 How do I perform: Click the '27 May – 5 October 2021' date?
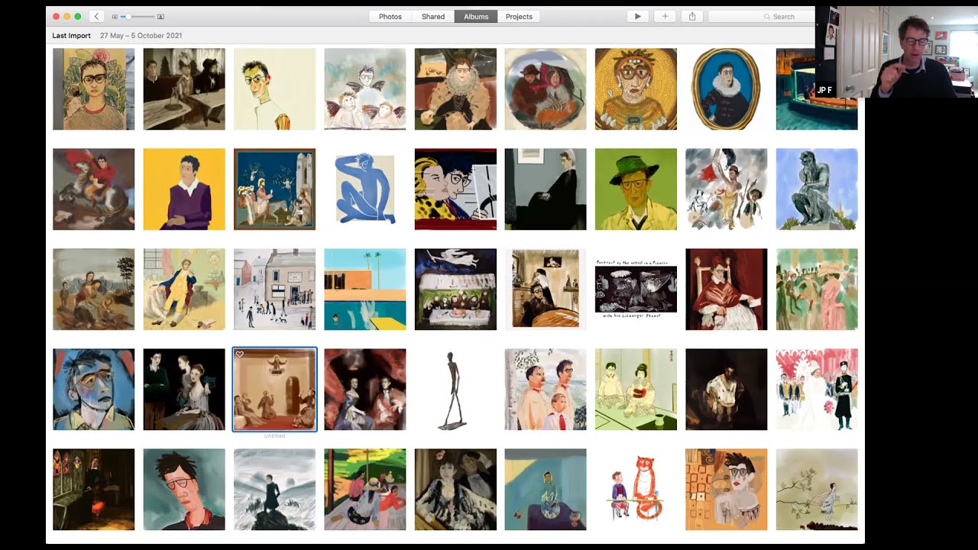[x=141, y=35]
